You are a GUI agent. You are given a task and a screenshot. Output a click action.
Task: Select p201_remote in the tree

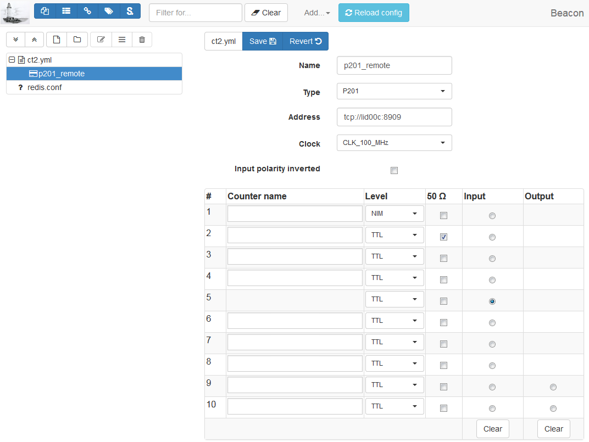pyautogui.click(x=95, y=74)
